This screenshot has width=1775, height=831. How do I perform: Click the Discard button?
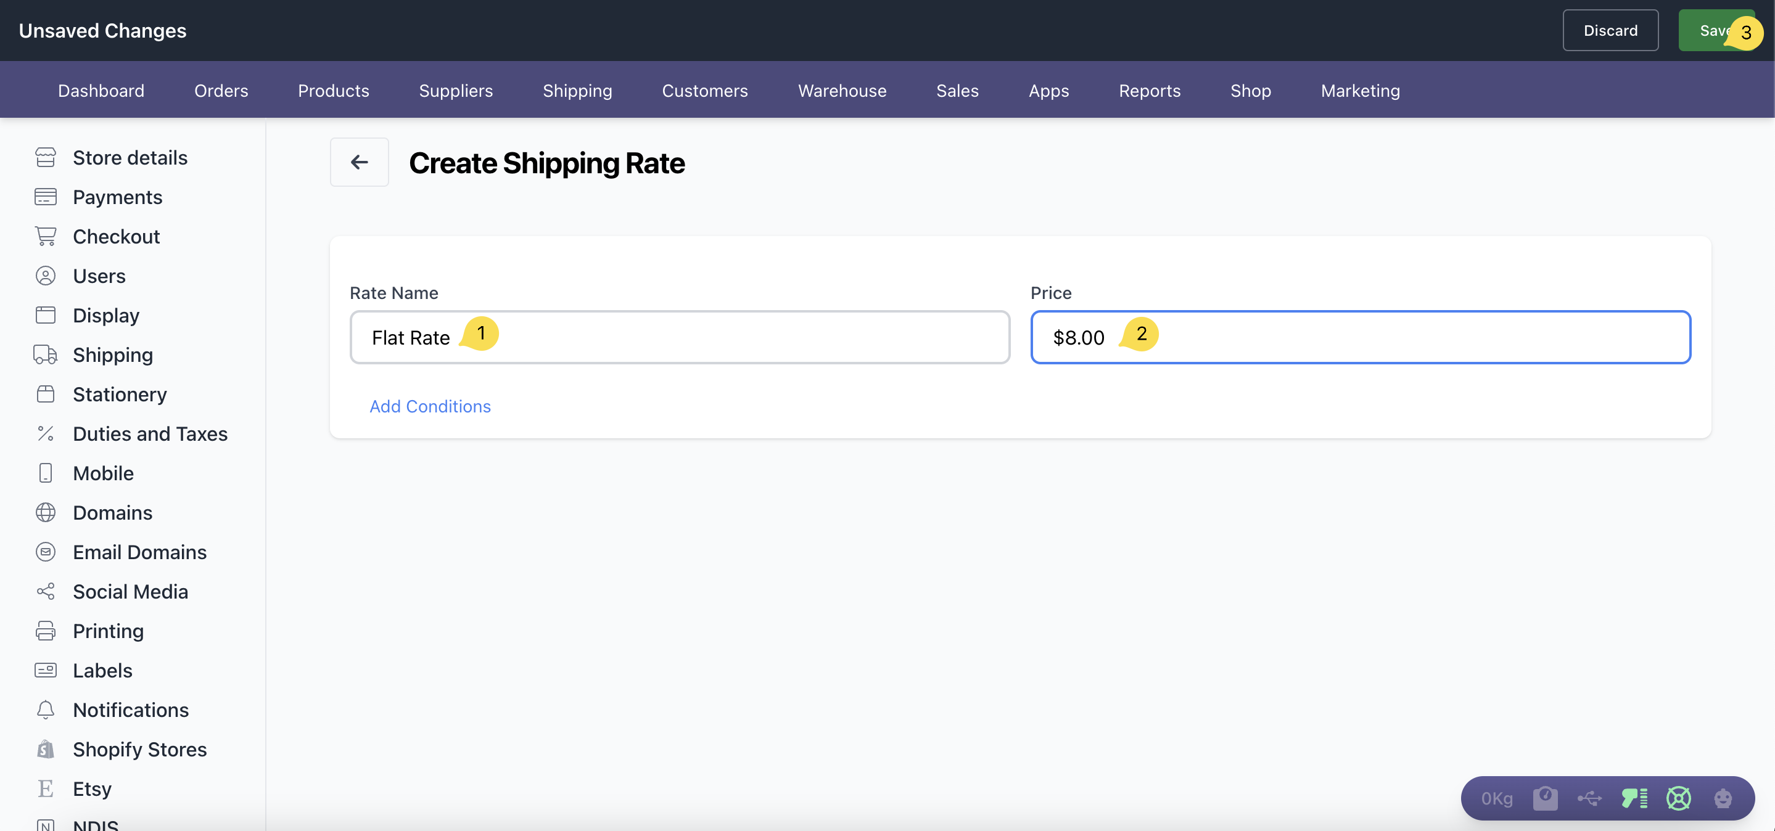pyautogui.click(x=1610, y=30)
